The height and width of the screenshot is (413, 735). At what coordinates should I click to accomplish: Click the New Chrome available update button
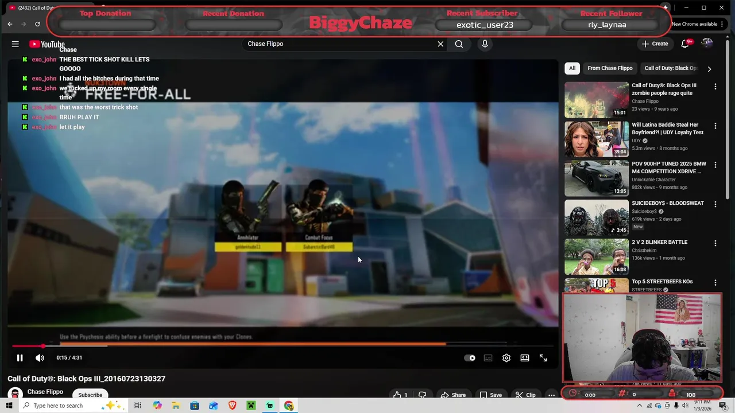(699, 24)
